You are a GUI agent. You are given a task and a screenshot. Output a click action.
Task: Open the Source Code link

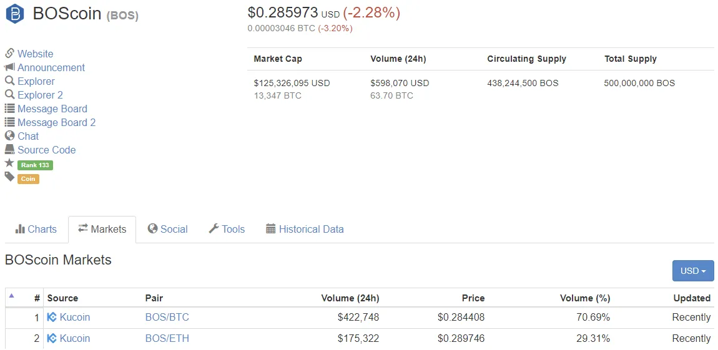coord(47,150)
